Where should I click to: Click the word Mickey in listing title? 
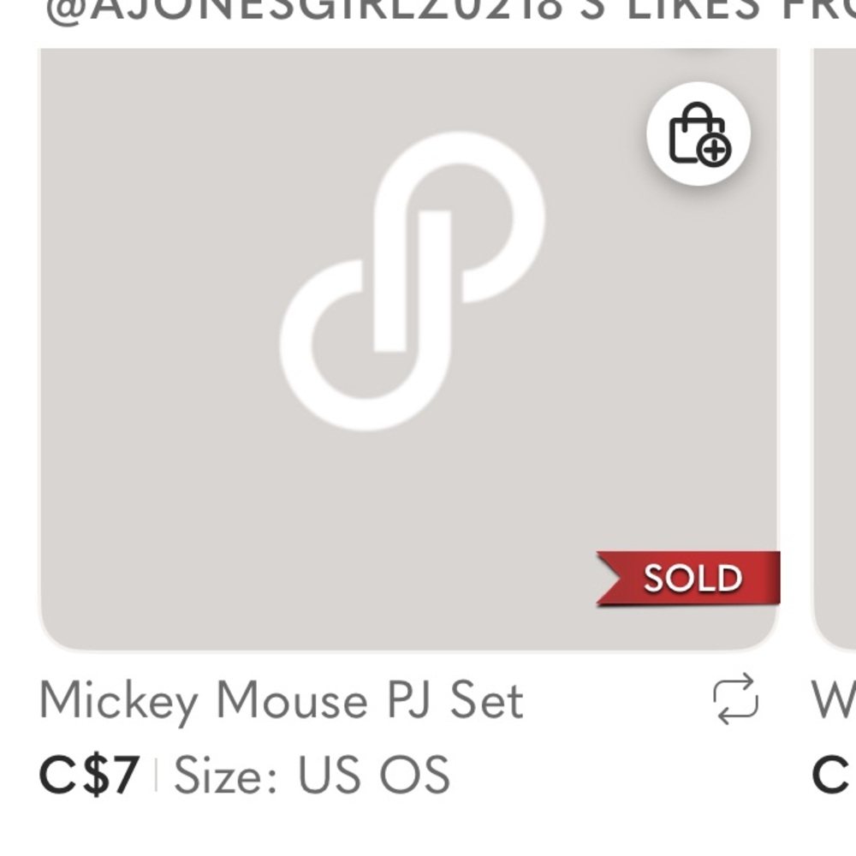pyautogui.click(x=118, y=701)
